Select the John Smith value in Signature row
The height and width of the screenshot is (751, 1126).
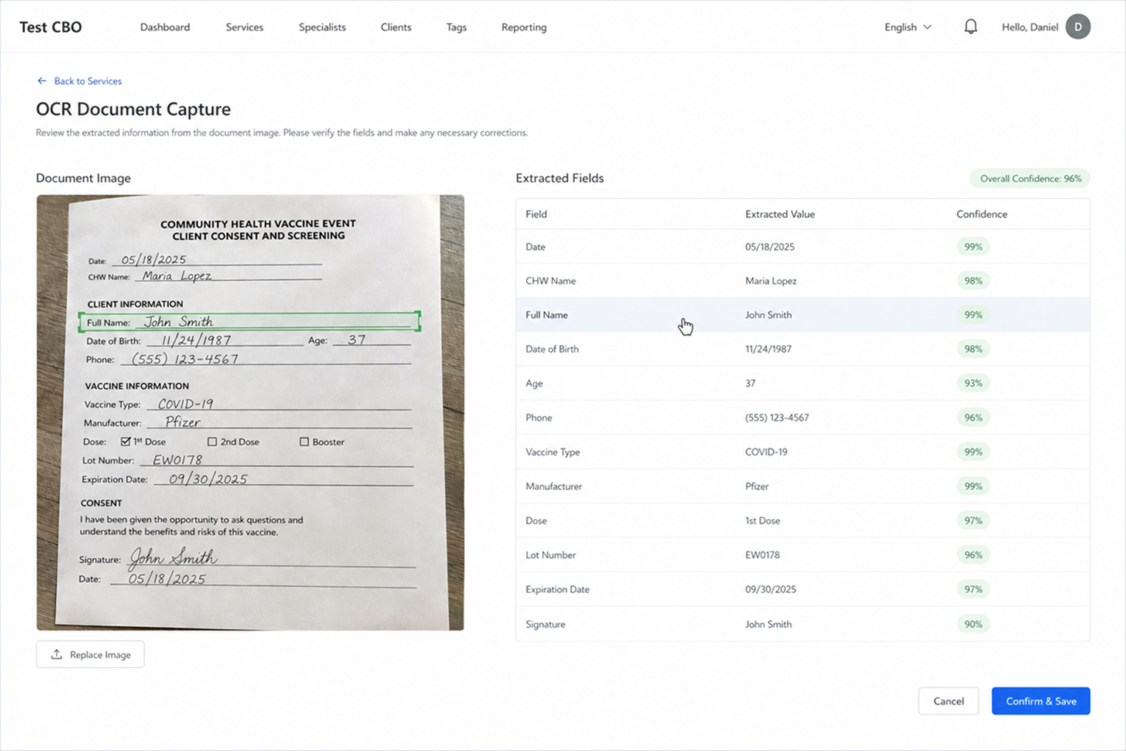tap(768, 624)
